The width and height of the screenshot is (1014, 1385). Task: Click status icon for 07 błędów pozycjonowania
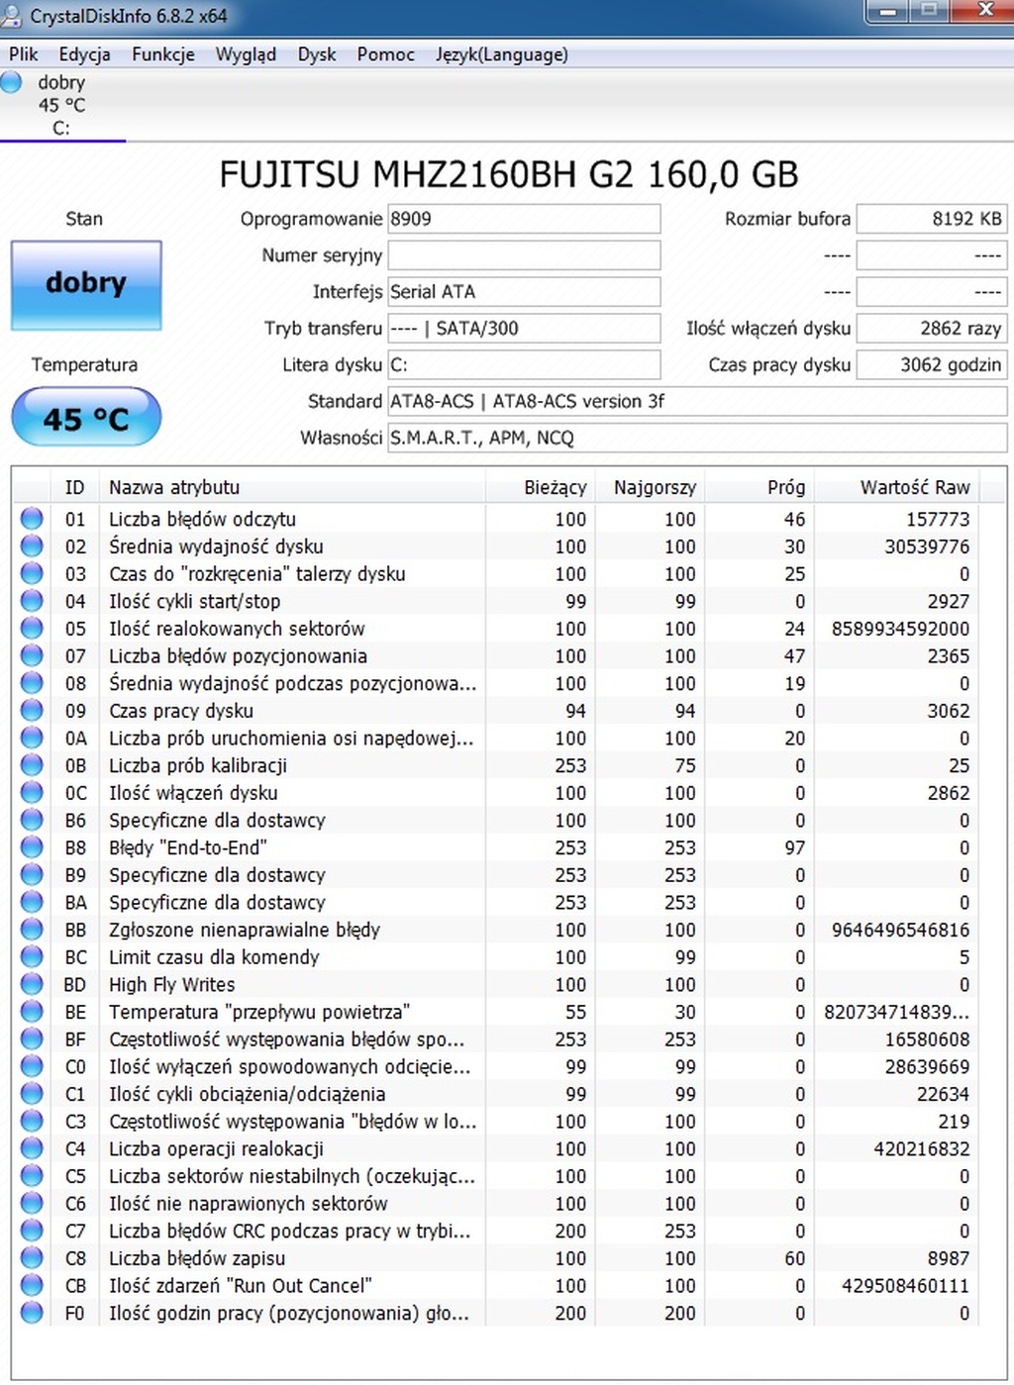coord(32,655)
